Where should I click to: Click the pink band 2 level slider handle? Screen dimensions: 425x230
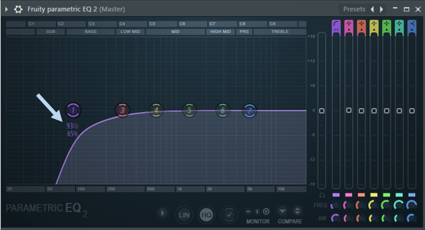pyautogui.click(x=349, y=110)
